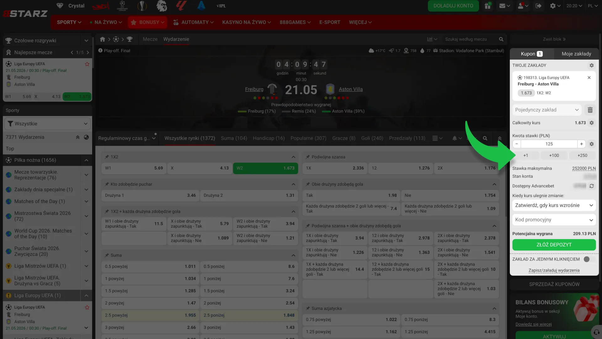This screenshot has width=602, height=339.
Task: Open the Zapisz/załaduj wydarzenia link
Action: 554,270
